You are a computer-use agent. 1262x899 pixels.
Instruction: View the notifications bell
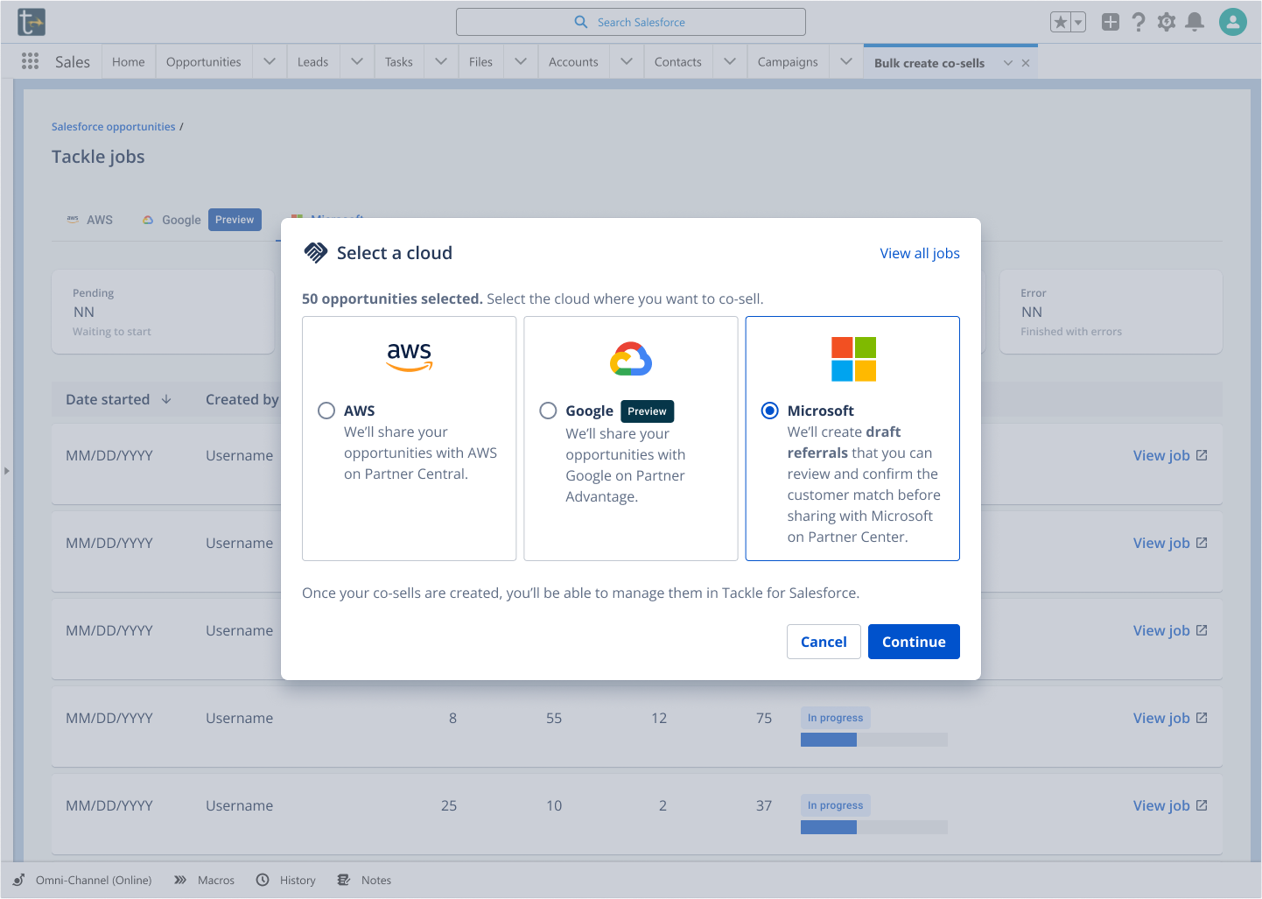(x=1194, y=23)
